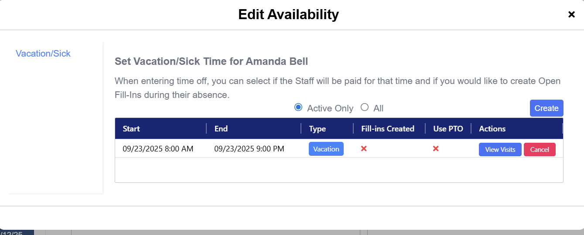Click the Actions column header

492,129
